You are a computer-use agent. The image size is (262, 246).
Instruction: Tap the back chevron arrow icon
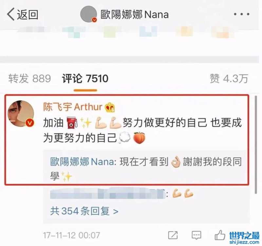point(11,14)
